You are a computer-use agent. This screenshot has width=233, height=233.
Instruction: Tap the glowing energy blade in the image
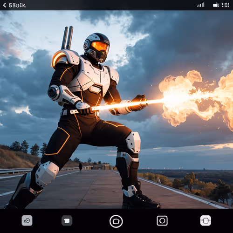(x=127, y=104)
